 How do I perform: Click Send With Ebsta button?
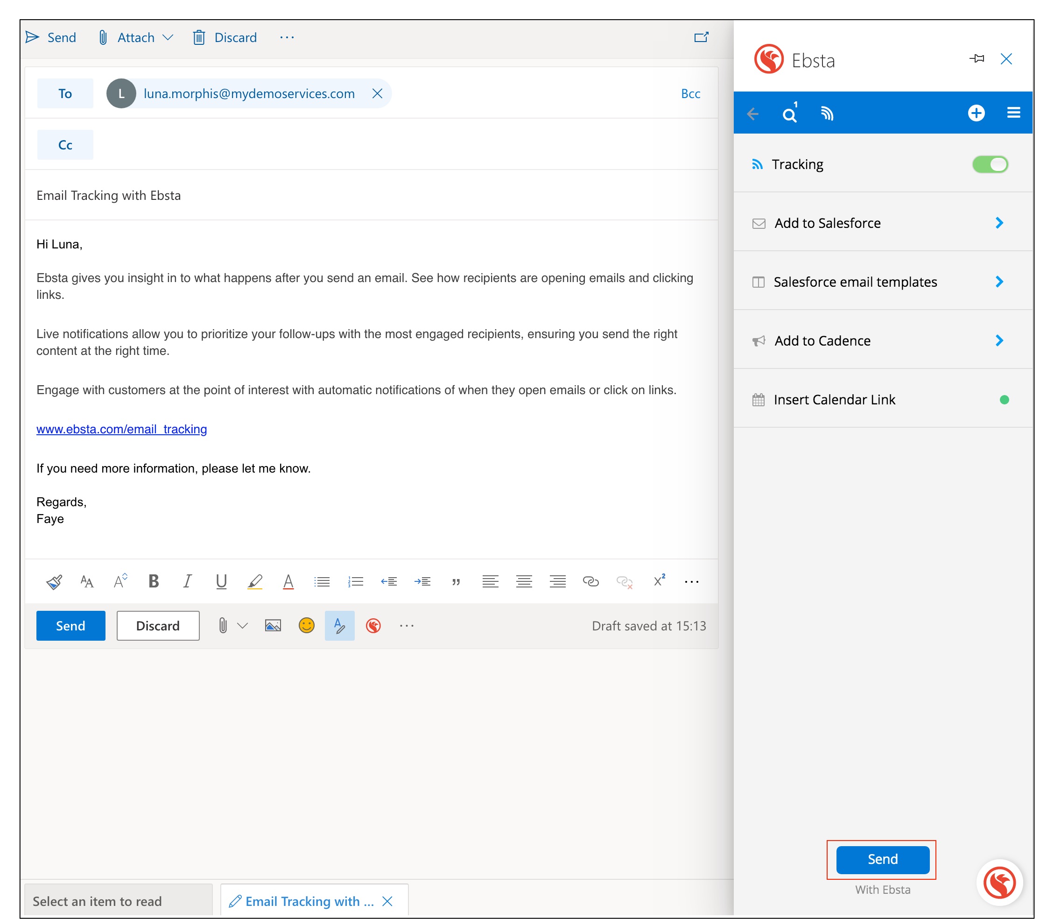click(882, 860)
